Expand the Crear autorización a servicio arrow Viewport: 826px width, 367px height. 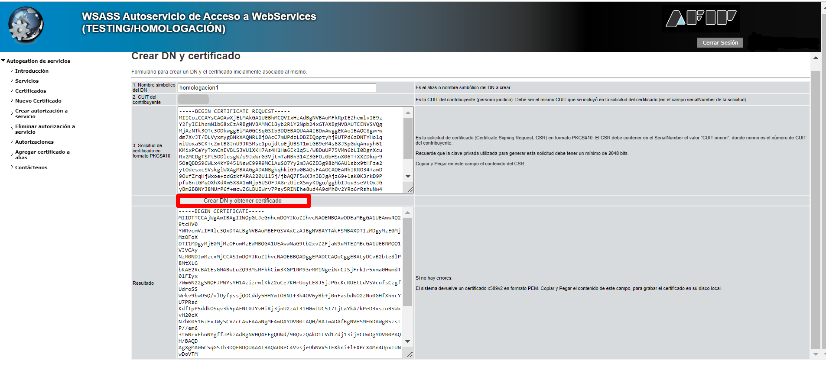pyautogui.click(x=12, y=113)
